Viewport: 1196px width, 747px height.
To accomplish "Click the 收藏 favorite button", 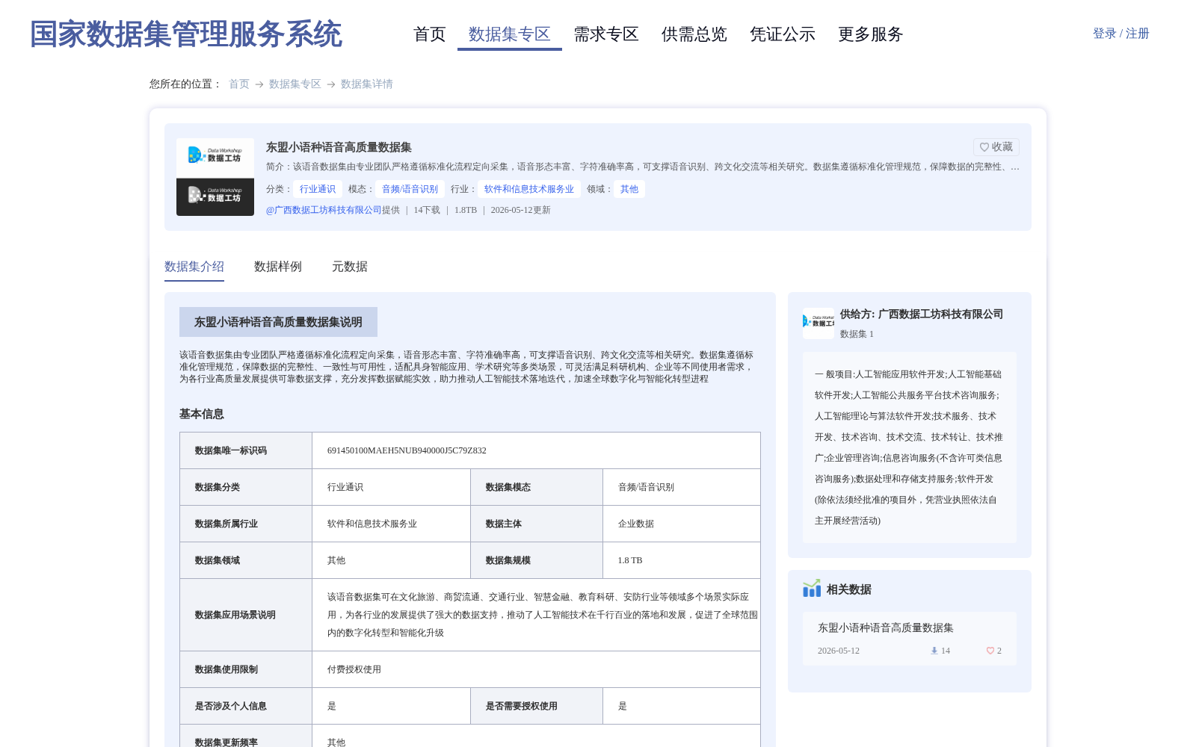I will [x=996, y=147].
